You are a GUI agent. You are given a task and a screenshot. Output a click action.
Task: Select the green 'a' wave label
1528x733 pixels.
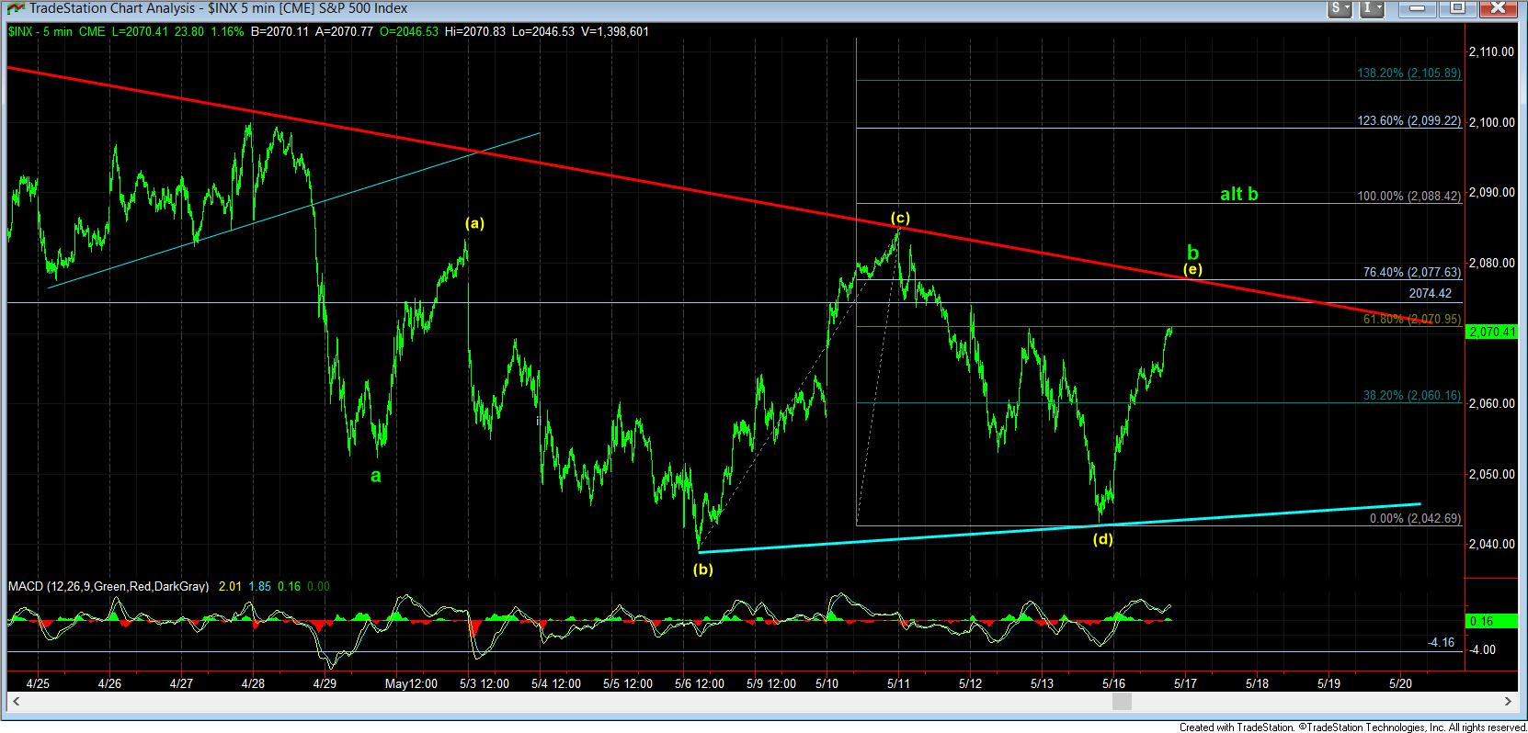coord(375,475)
